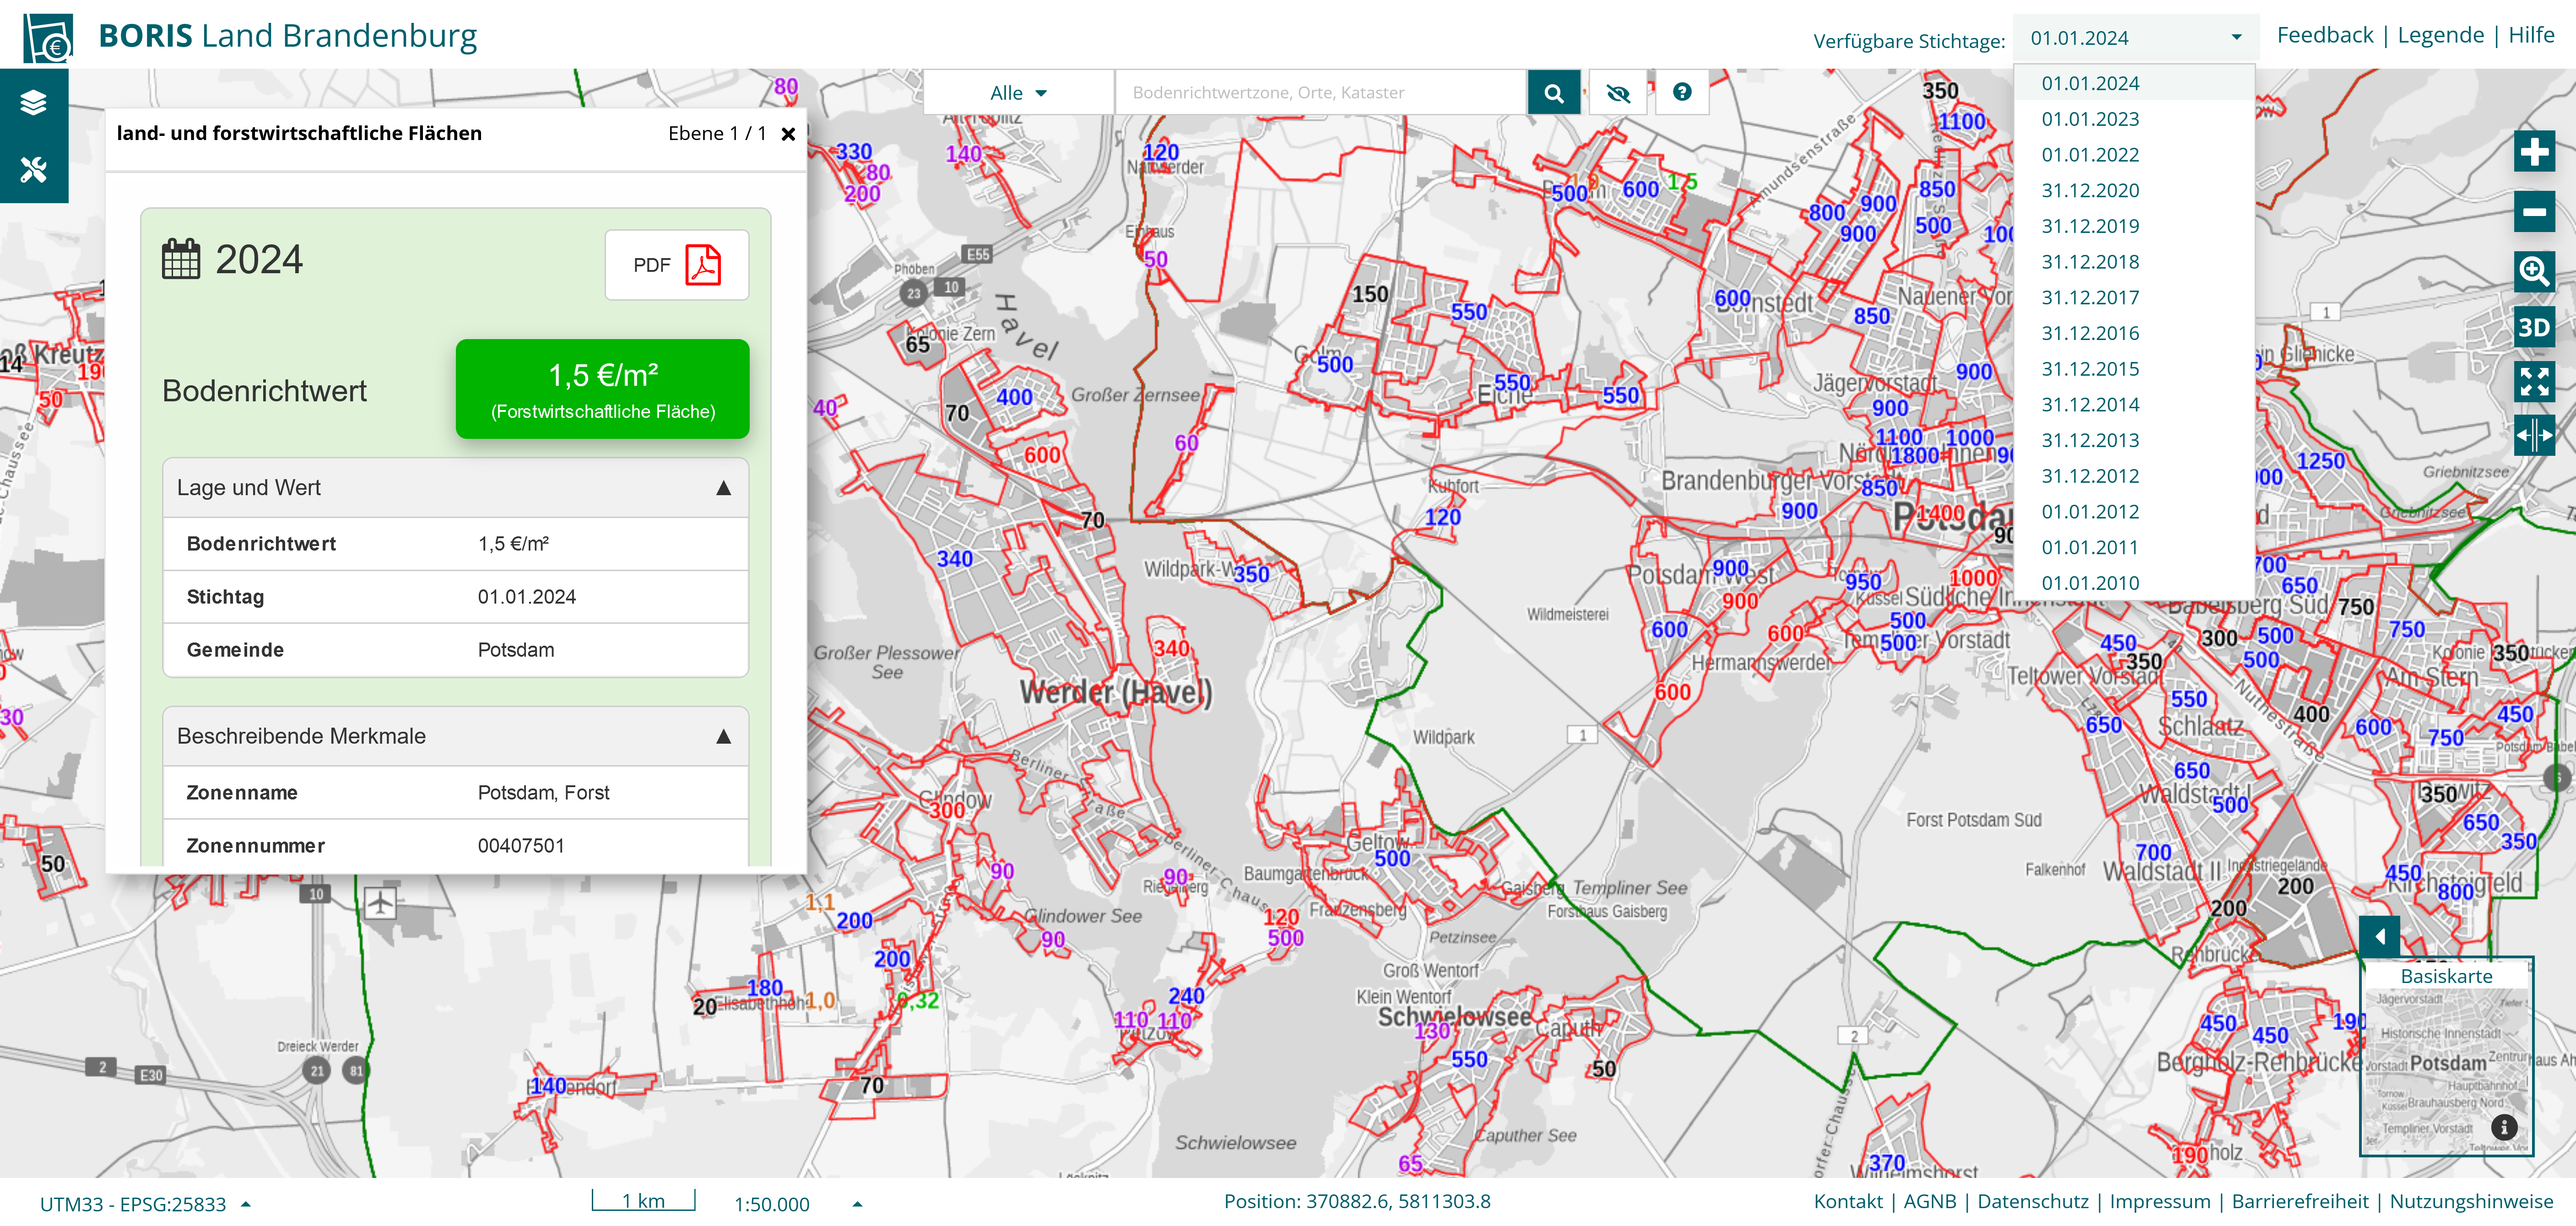2576x1226 pixels.
Task: Open the search help question mark
Action: [1682, 92]
